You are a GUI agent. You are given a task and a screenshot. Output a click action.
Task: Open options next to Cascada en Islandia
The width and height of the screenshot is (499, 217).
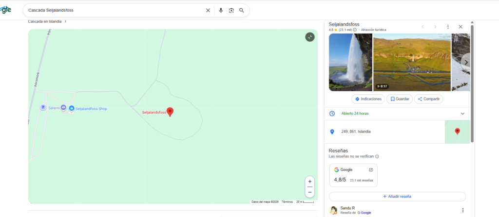pyautogui.click(x=65, y=21)
